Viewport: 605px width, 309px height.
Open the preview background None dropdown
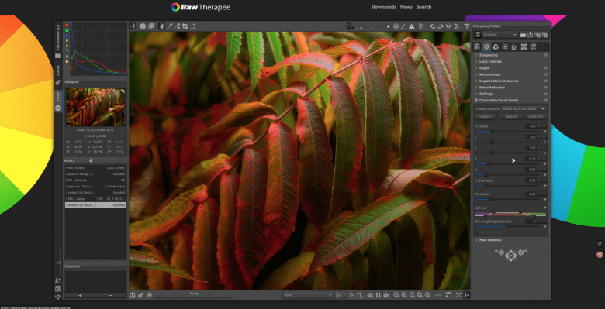[307, 295]
